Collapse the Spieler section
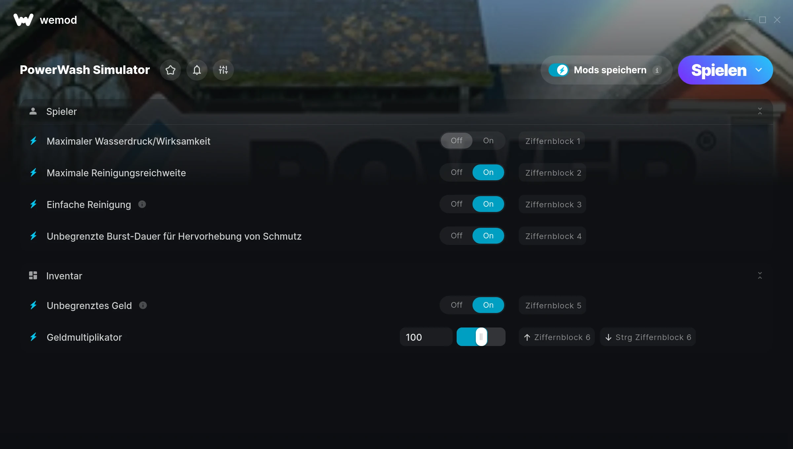Image resolution: width=793 pixels, height=449 pixels. (760, 111)
